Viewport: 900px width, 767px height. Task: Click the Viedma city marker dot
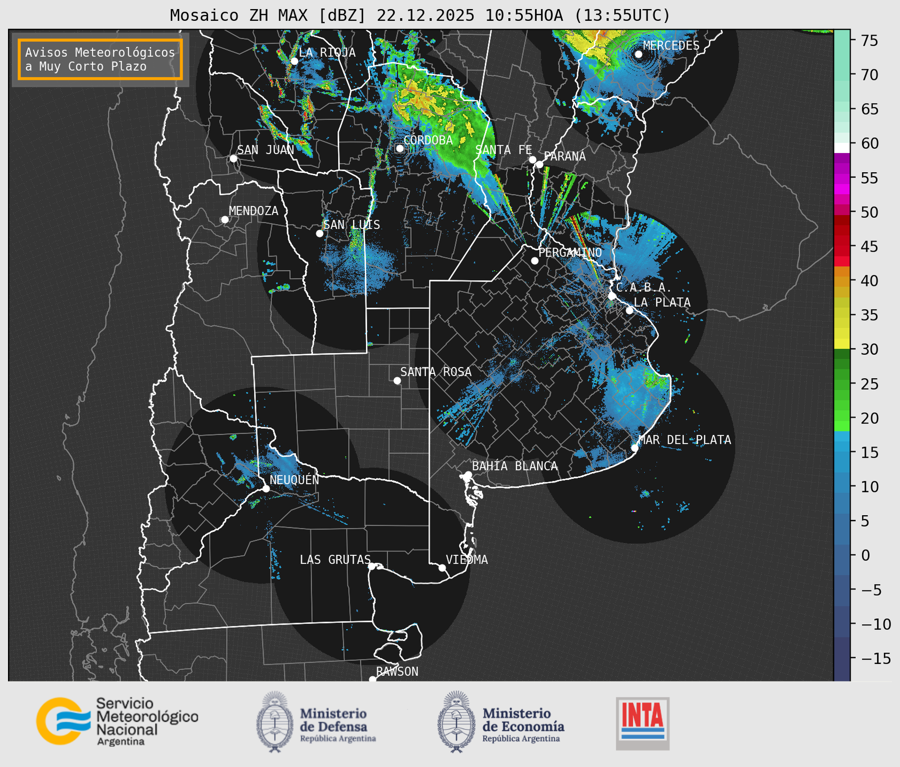click(x=442, y=568)
